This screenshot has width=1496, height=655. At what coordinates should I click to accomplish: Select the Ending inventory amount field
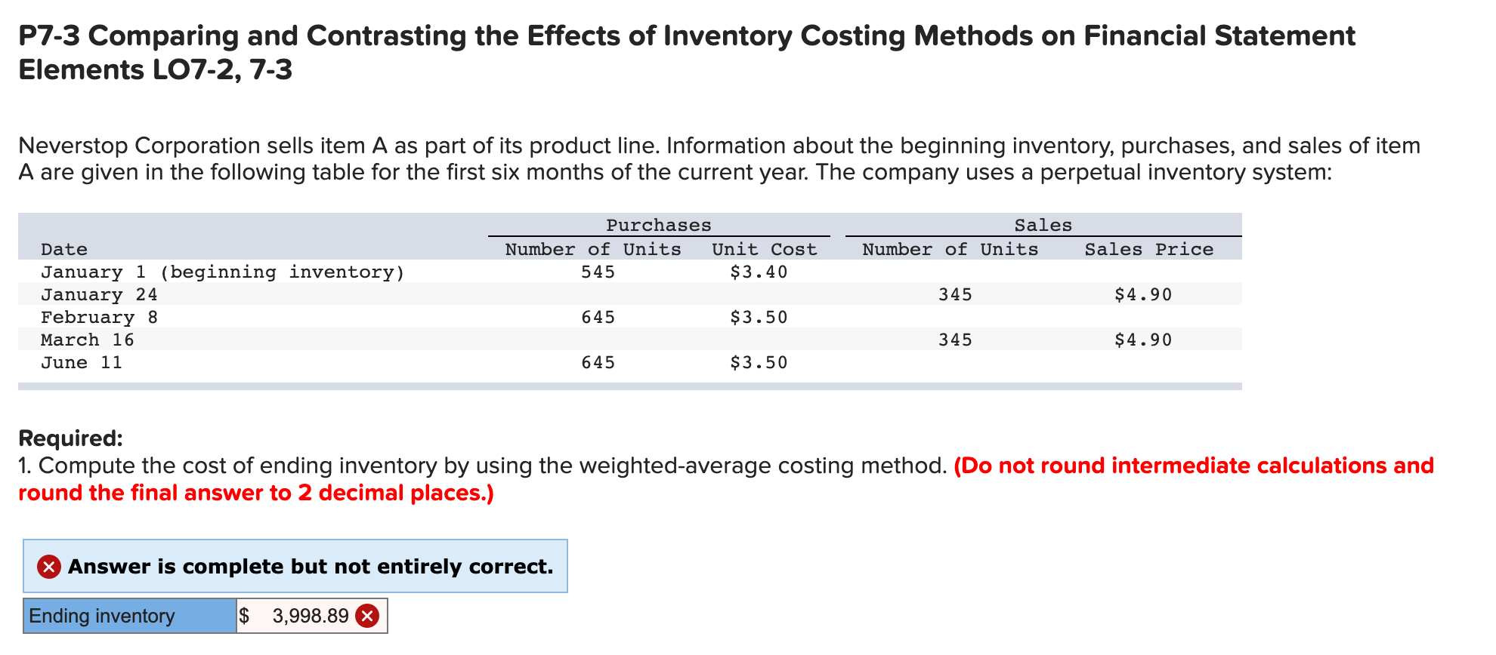[x=311, y=616]
